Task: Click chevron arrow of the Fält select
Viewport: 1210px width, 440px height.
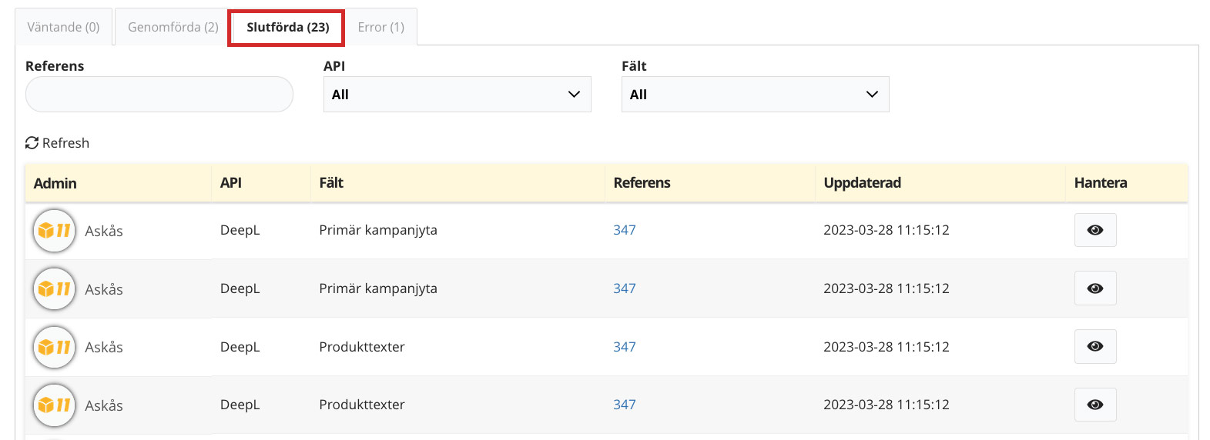Action: pos(872,95)
